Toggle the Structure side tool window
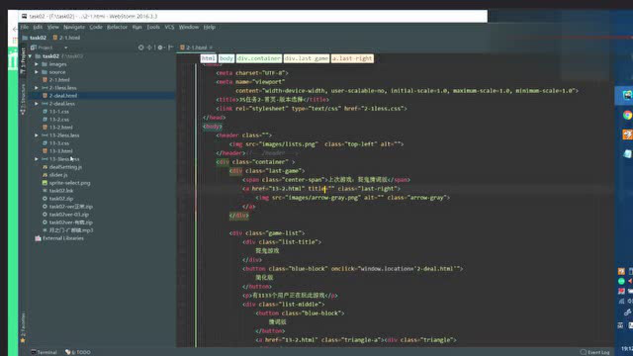This screenshot has height=356, width=633. click(x=23, y=99)
